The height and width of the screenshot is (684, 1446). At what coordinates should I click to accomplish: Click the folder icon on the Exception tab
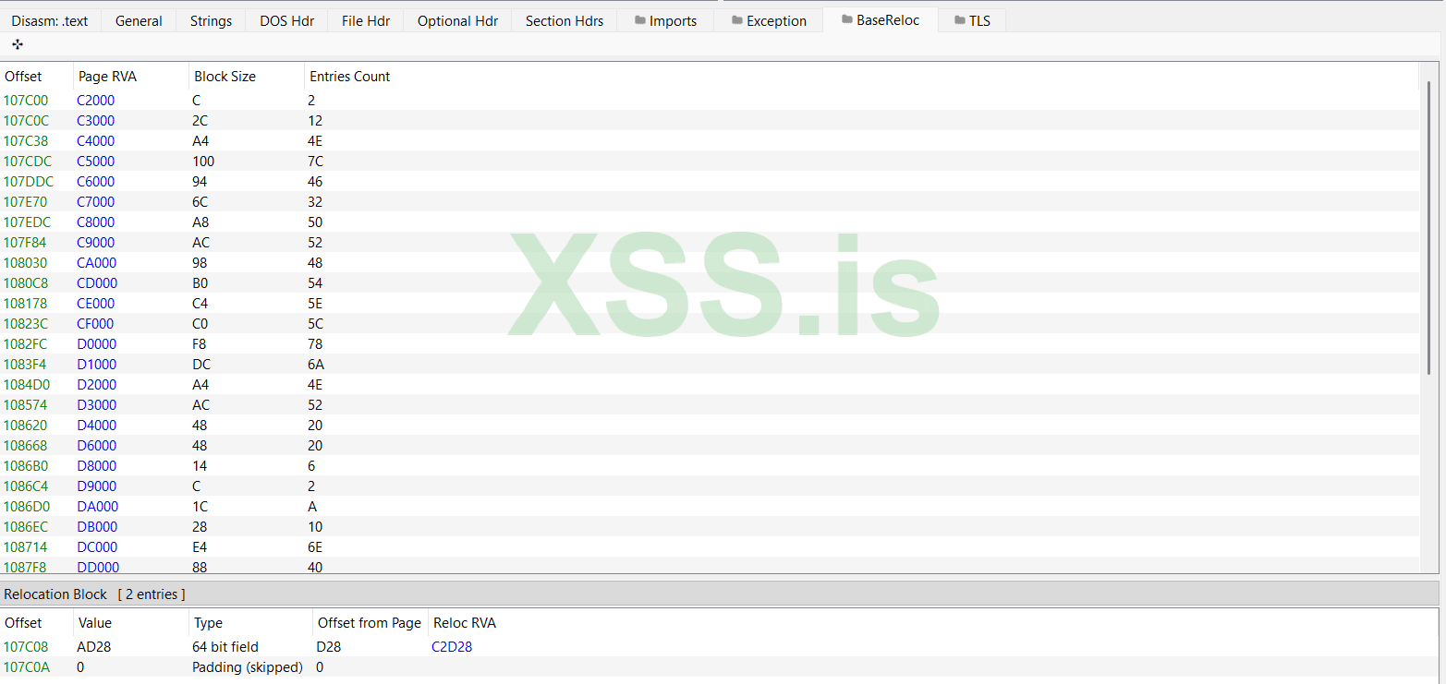(x=739, y=19)
